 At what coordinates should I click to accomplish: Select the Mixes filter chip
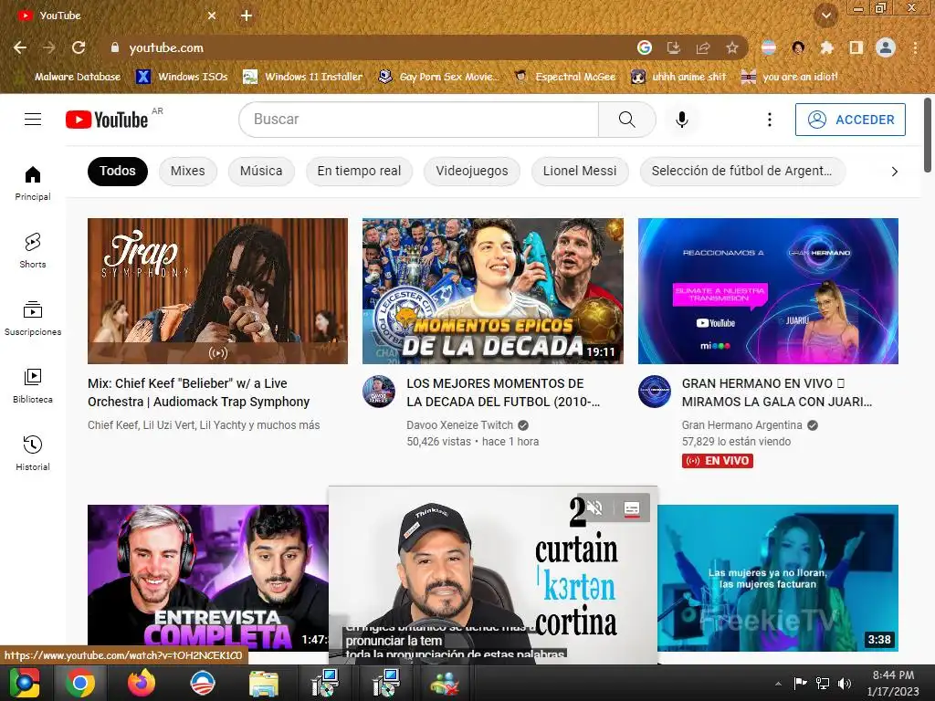(x=188, y=171)
